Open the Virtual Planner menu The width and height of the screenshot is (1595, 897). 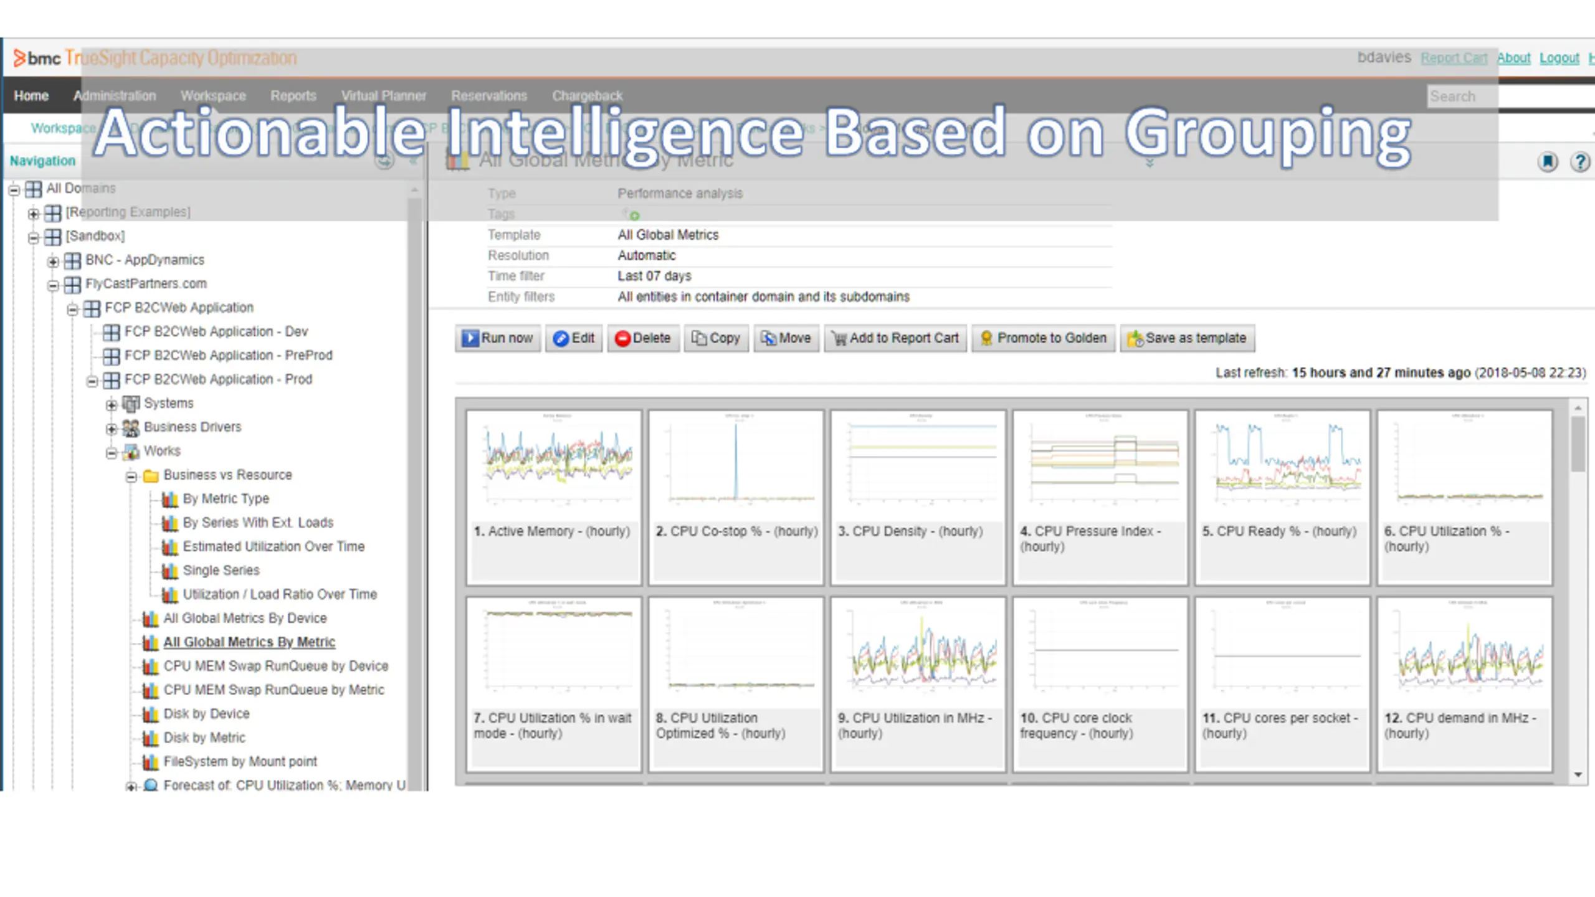click(384, 96)
